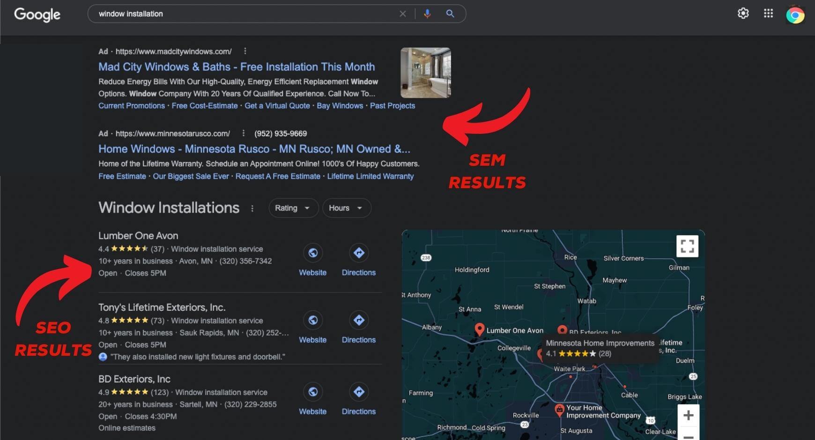Viewport: 815px width, 440px height.
Task: Open the three-dot menu beside Window Installations heading
Action: [x=252, y=208]
